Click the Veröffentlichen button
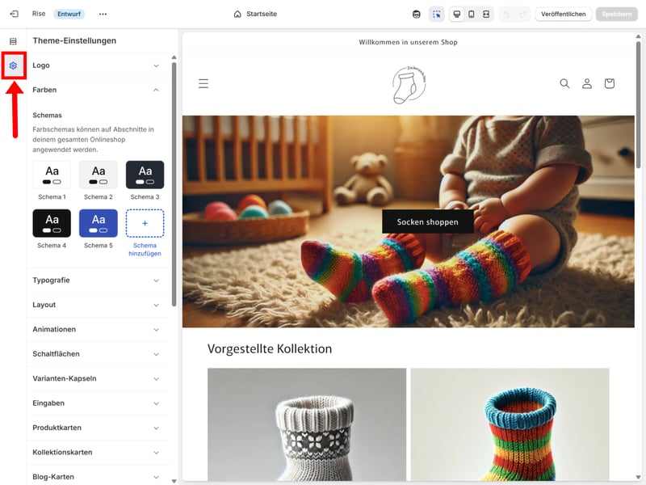 tap(563, 14)
